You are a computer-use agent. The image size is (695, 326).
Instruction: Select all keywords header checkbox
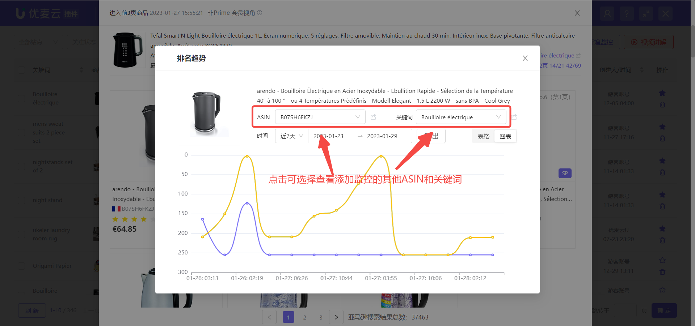(x=22, y=70)
